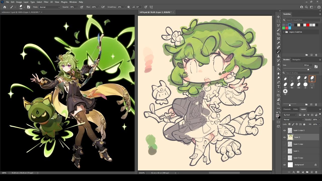The height and width of the screenshot is (181, 322).
Task: Open layer Opacity dropdown arrow
Action: click(319, 120)
